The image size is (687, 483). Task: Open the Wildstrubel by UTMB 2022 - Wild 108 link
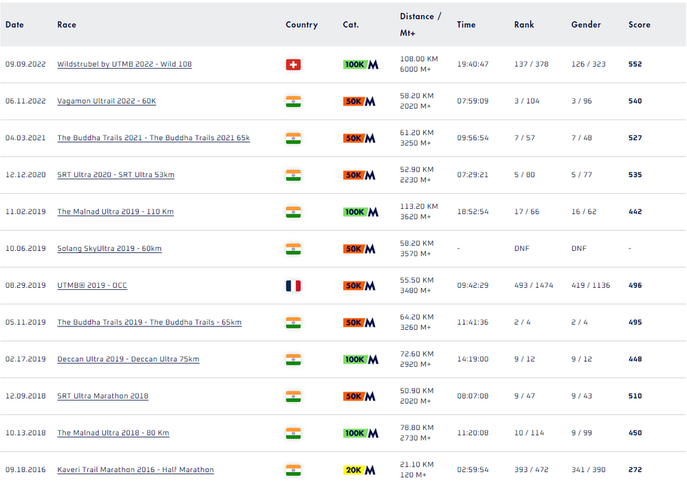[124, 64]
